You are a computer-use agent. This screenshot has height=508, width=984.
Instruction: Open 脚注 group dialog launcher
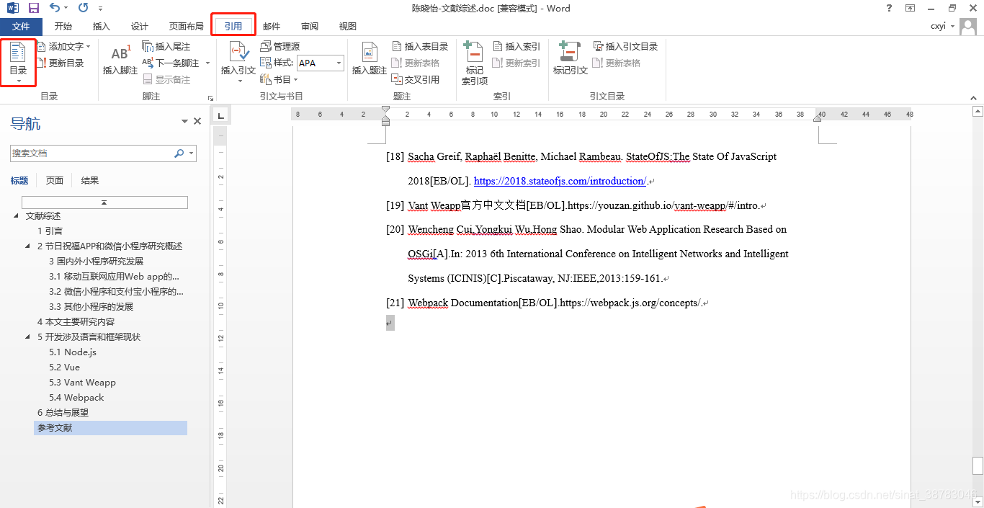pos(210,98)
